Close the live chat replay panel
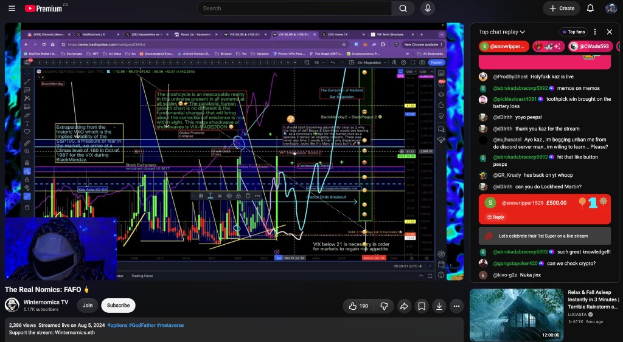 click(610, 32)
